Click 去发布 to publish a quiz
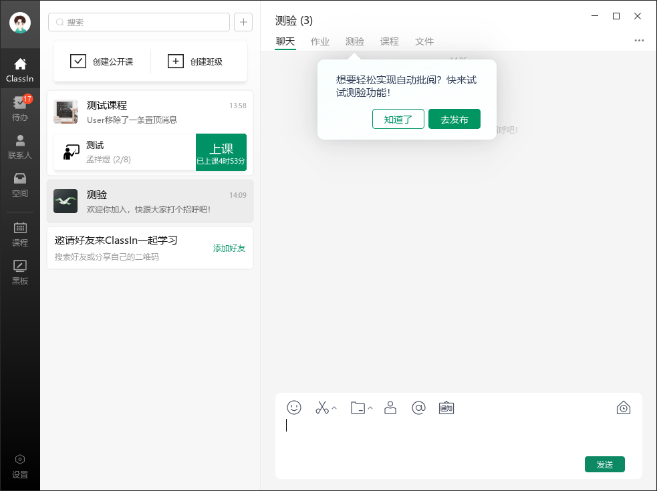 (454, 120)
